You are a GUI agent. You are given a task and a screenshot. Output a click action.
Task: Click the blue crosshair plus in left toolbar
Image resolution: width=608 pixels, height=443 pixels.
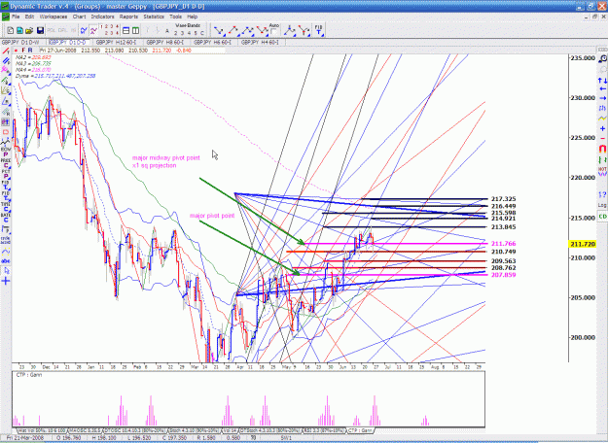click(x=6, y=281)
